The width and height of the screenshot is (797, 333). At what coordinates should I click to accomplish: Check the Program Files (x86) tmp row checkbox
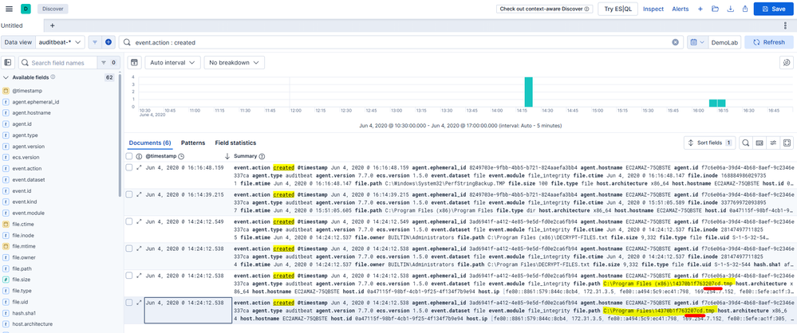(x=129, y=275)
